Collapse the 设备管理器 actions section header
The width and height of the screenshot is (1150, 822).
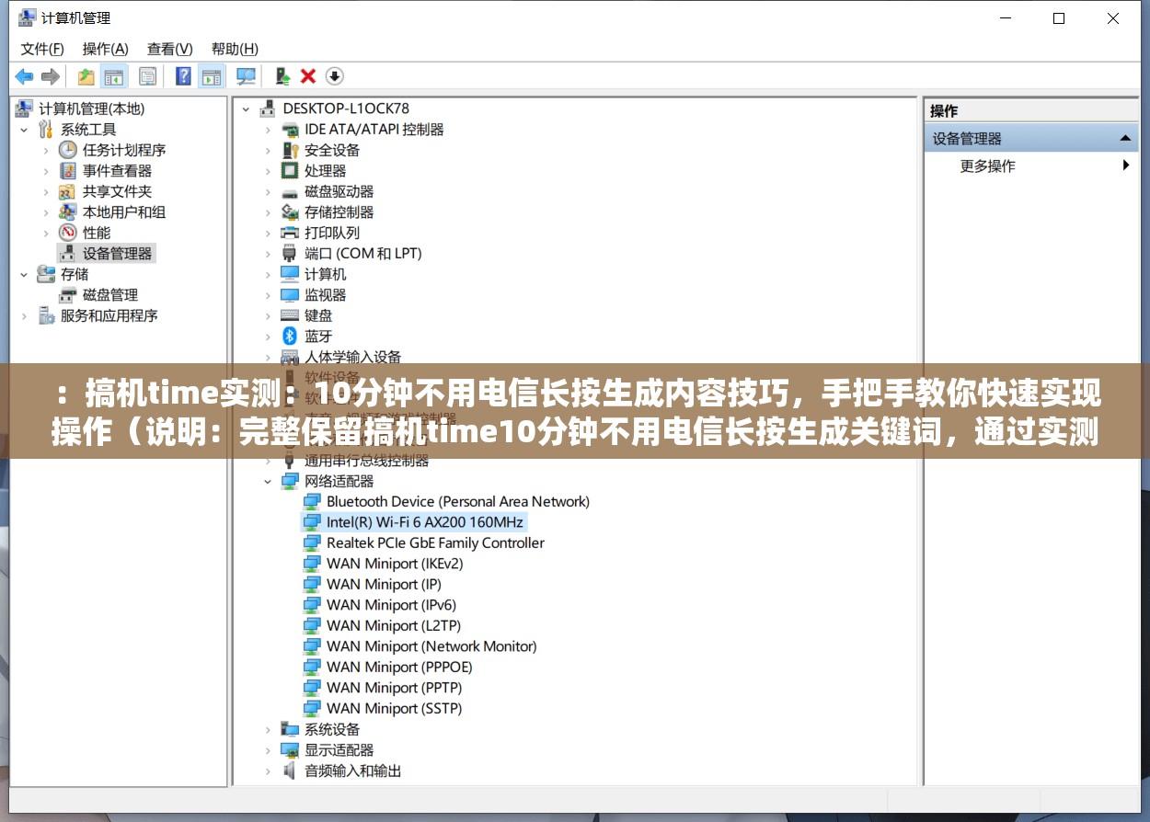pos(1124,139)
